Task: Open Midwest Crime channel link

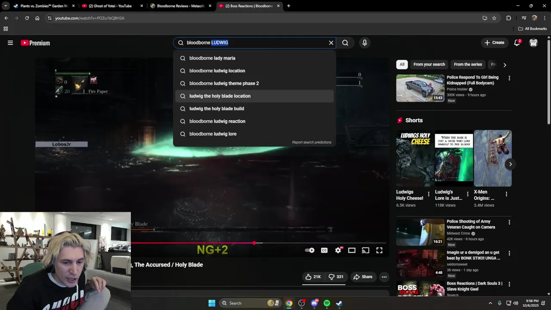Action: 458,233
